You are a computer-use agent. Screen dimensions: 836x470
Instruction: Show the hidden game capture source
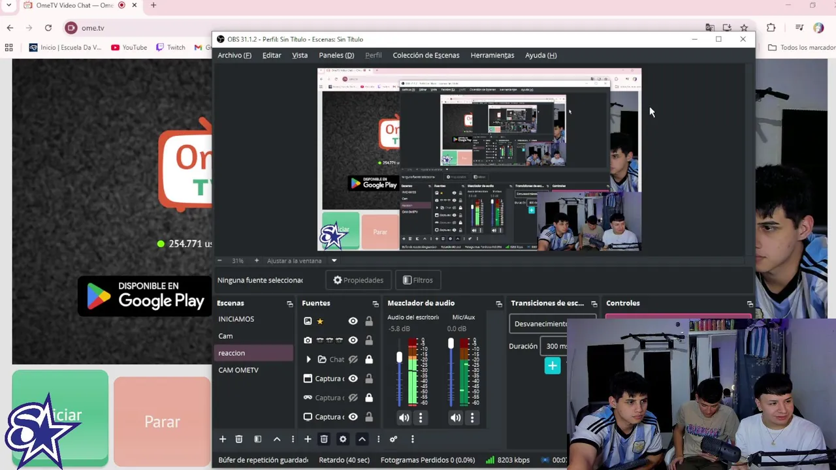click(353, 398)
